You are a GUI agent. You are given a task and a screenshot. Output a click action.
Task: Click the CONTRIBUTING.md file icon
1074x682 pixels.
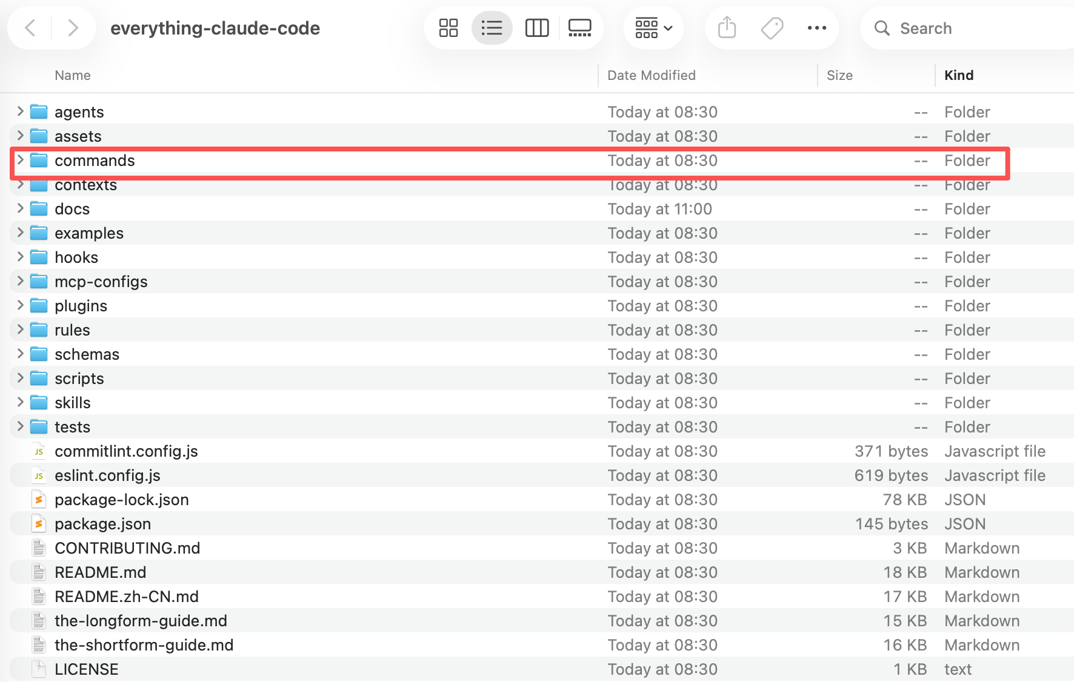(39, 548)
